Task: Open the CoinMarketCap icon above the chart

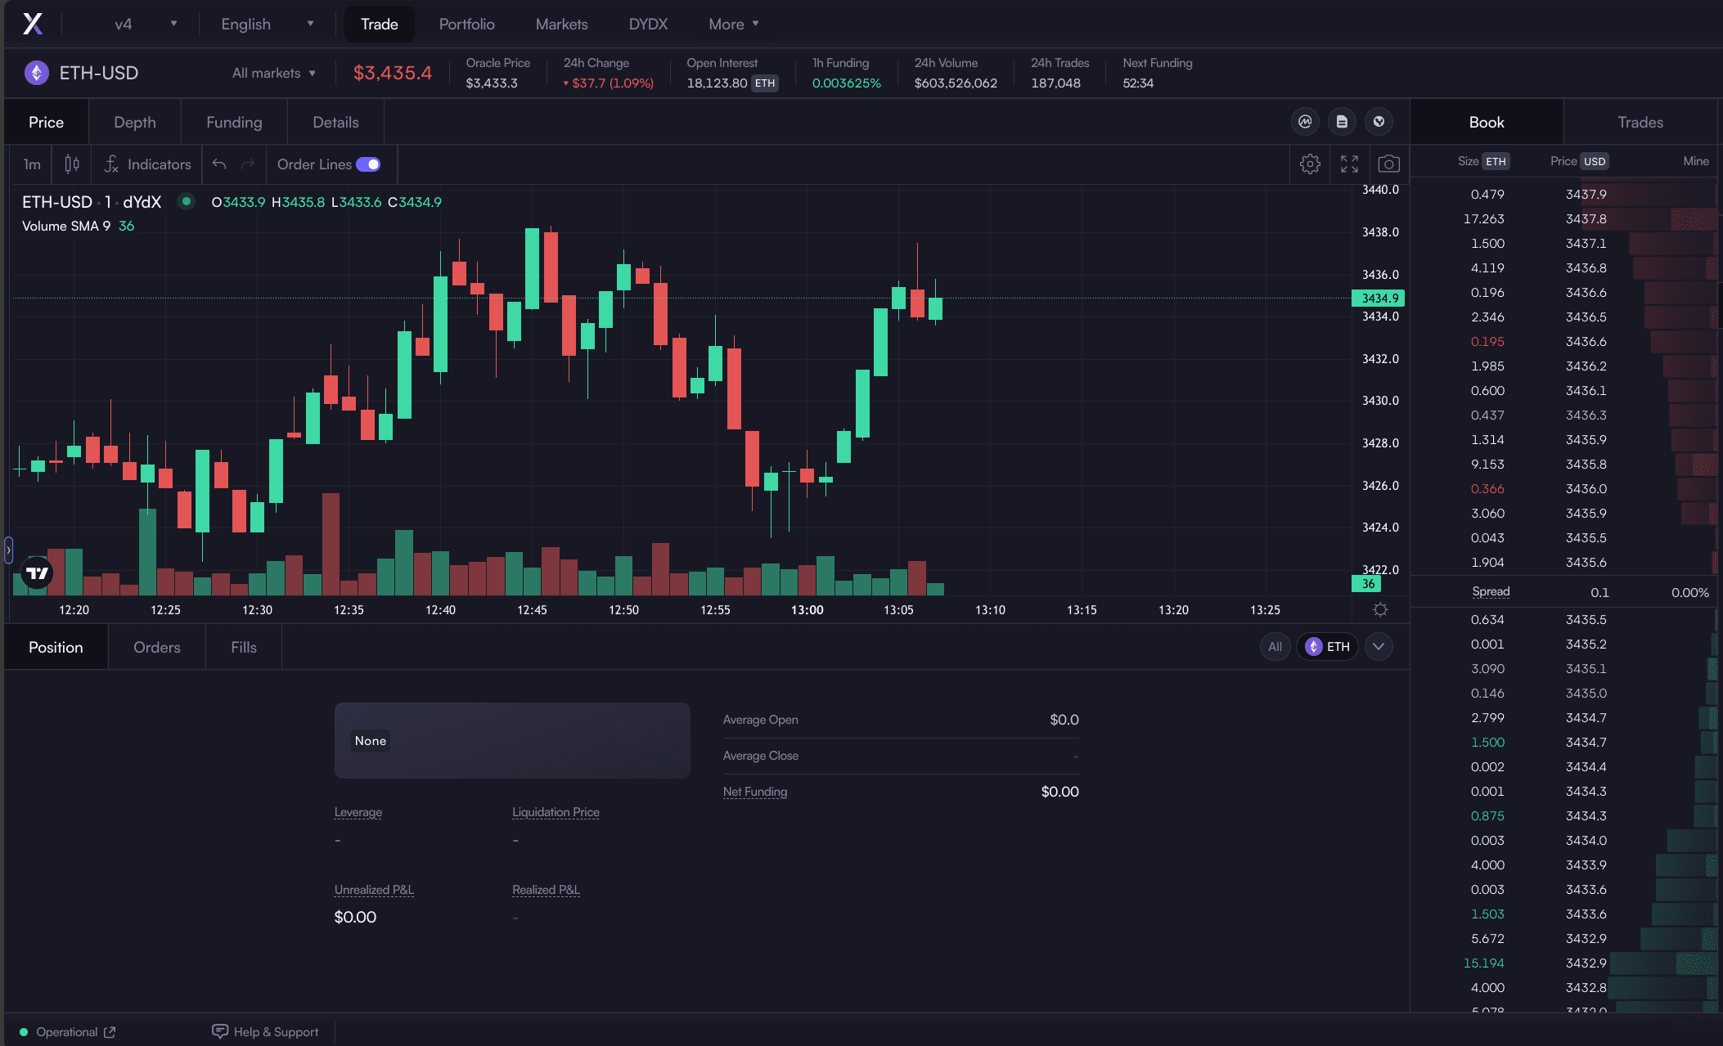Action: click(x=1305, y=121)
